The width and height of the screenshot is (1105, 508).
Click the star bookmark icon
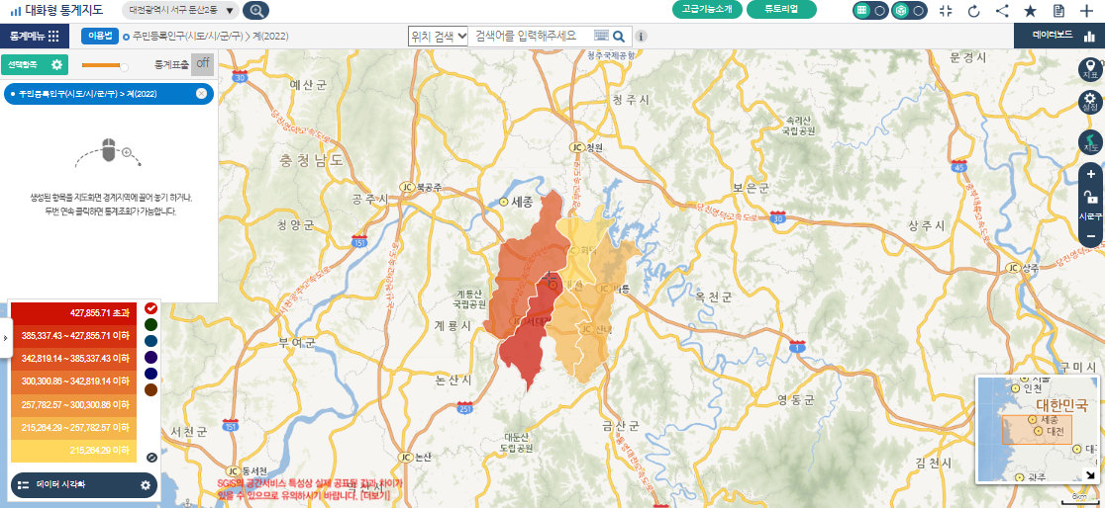(1031, 11)
